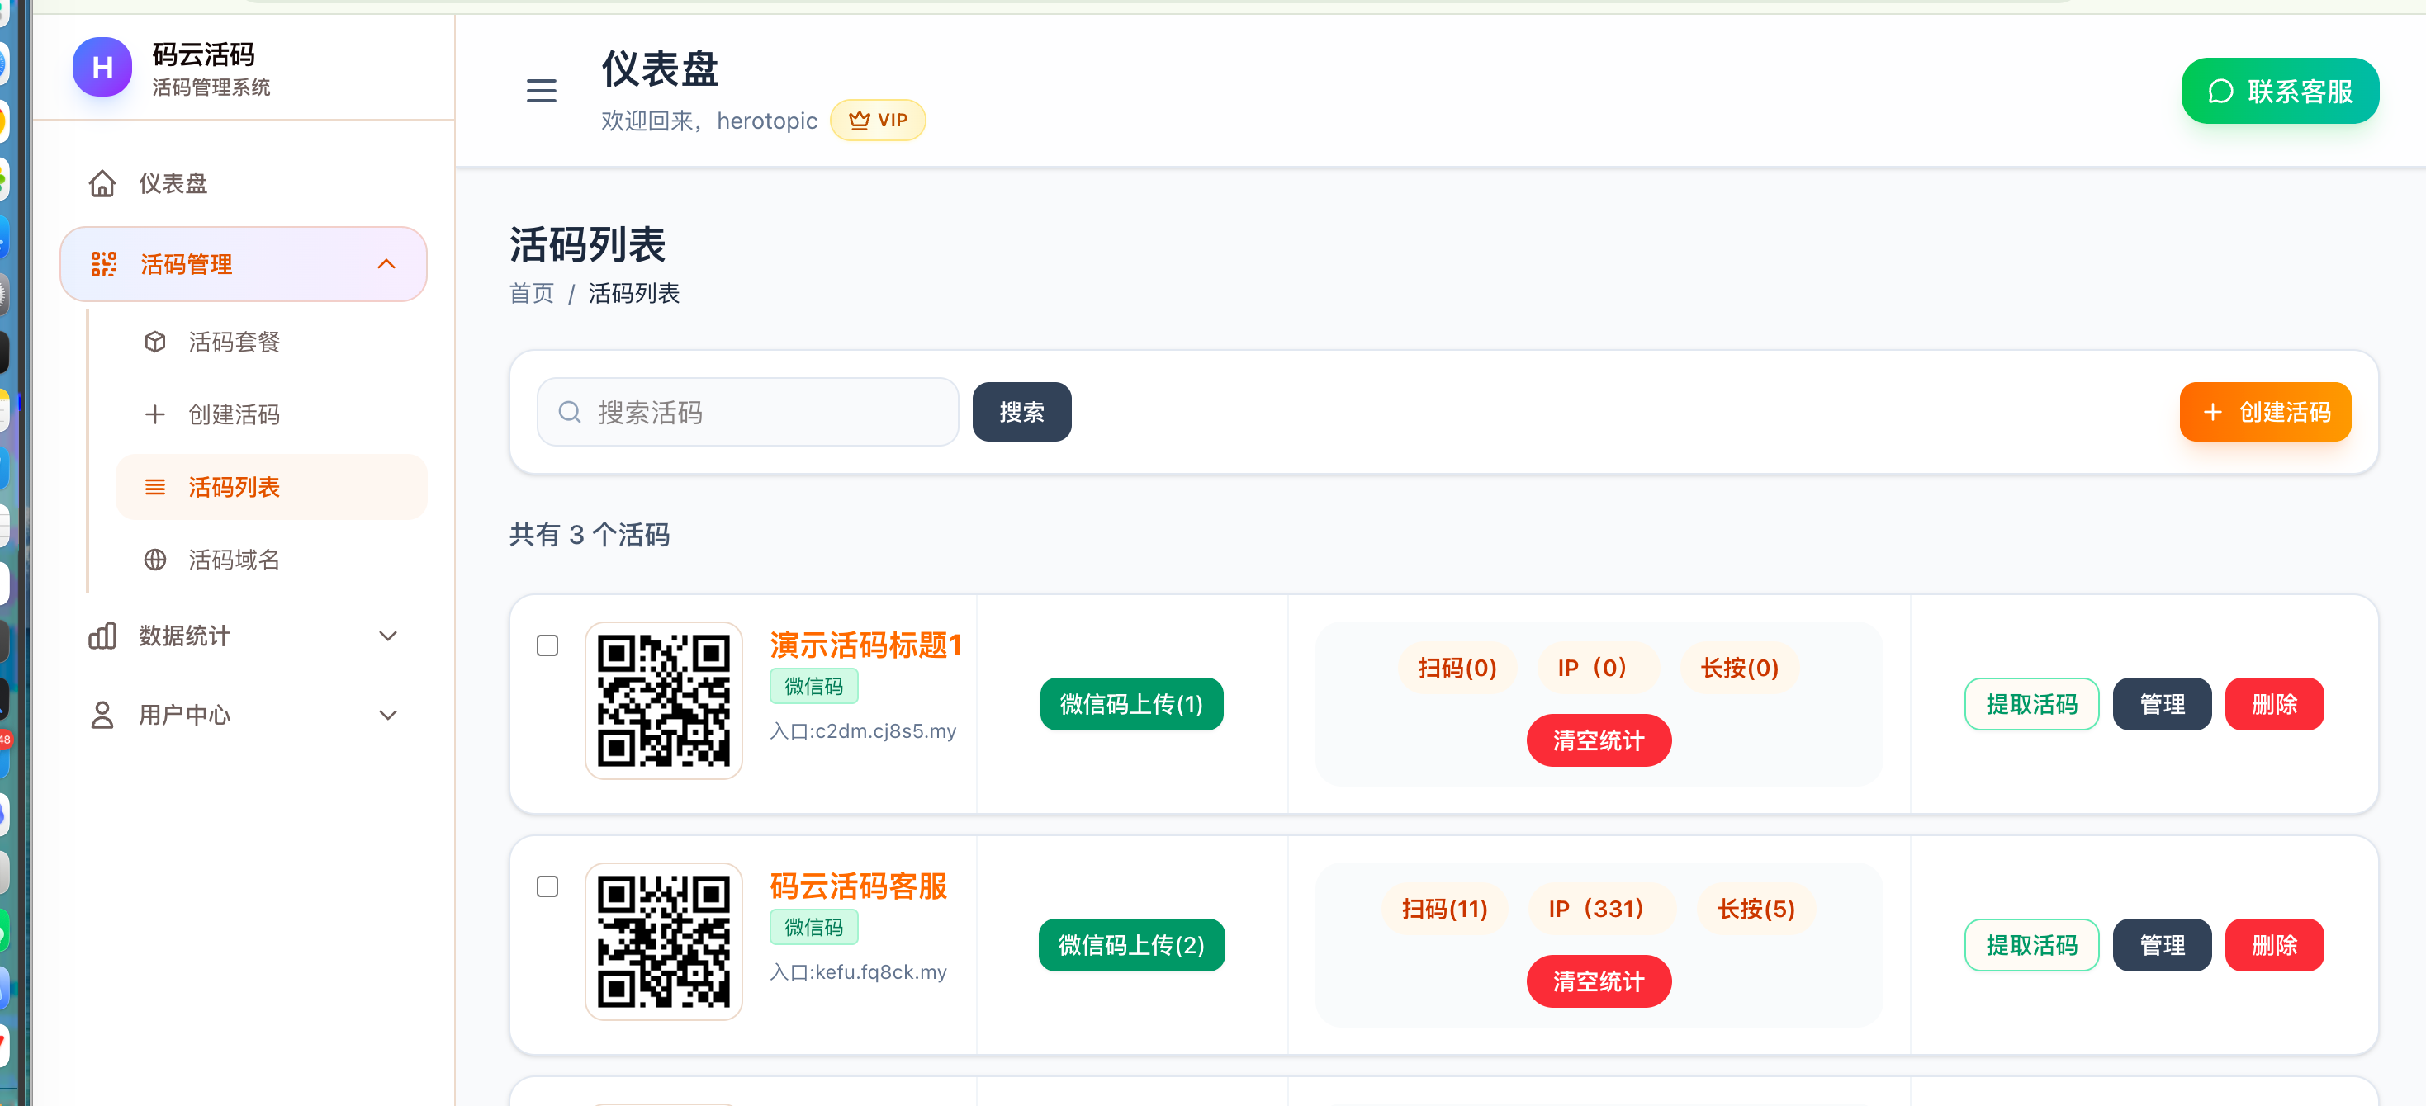Tick the checkbox for 演示活码标题1
Image resolution: width=2426 pixels, height=1106 pixels.
tap(547, 645)
